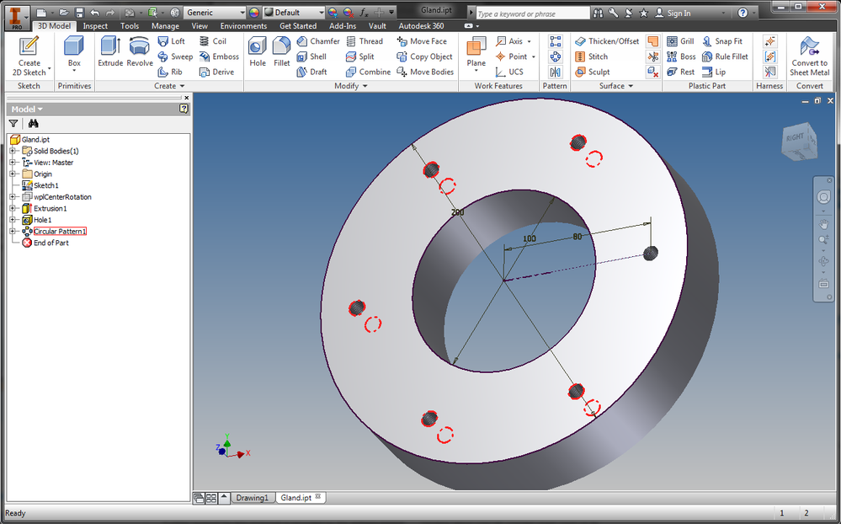
Task: Apply the Chamfer tool
Action: (x=318, y=40)
